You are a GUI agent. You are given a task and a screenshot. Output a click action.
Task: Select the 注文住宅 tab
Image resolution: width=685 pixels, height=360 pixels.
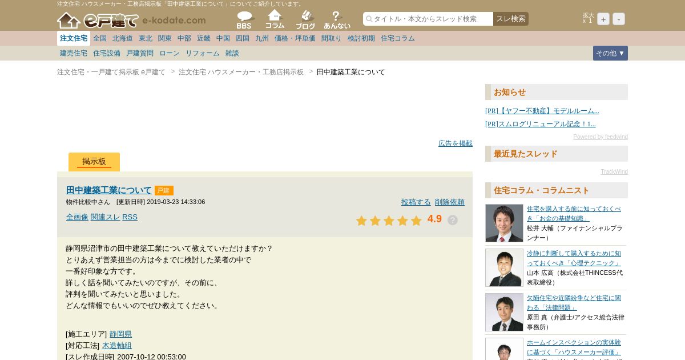pos(74,38)
